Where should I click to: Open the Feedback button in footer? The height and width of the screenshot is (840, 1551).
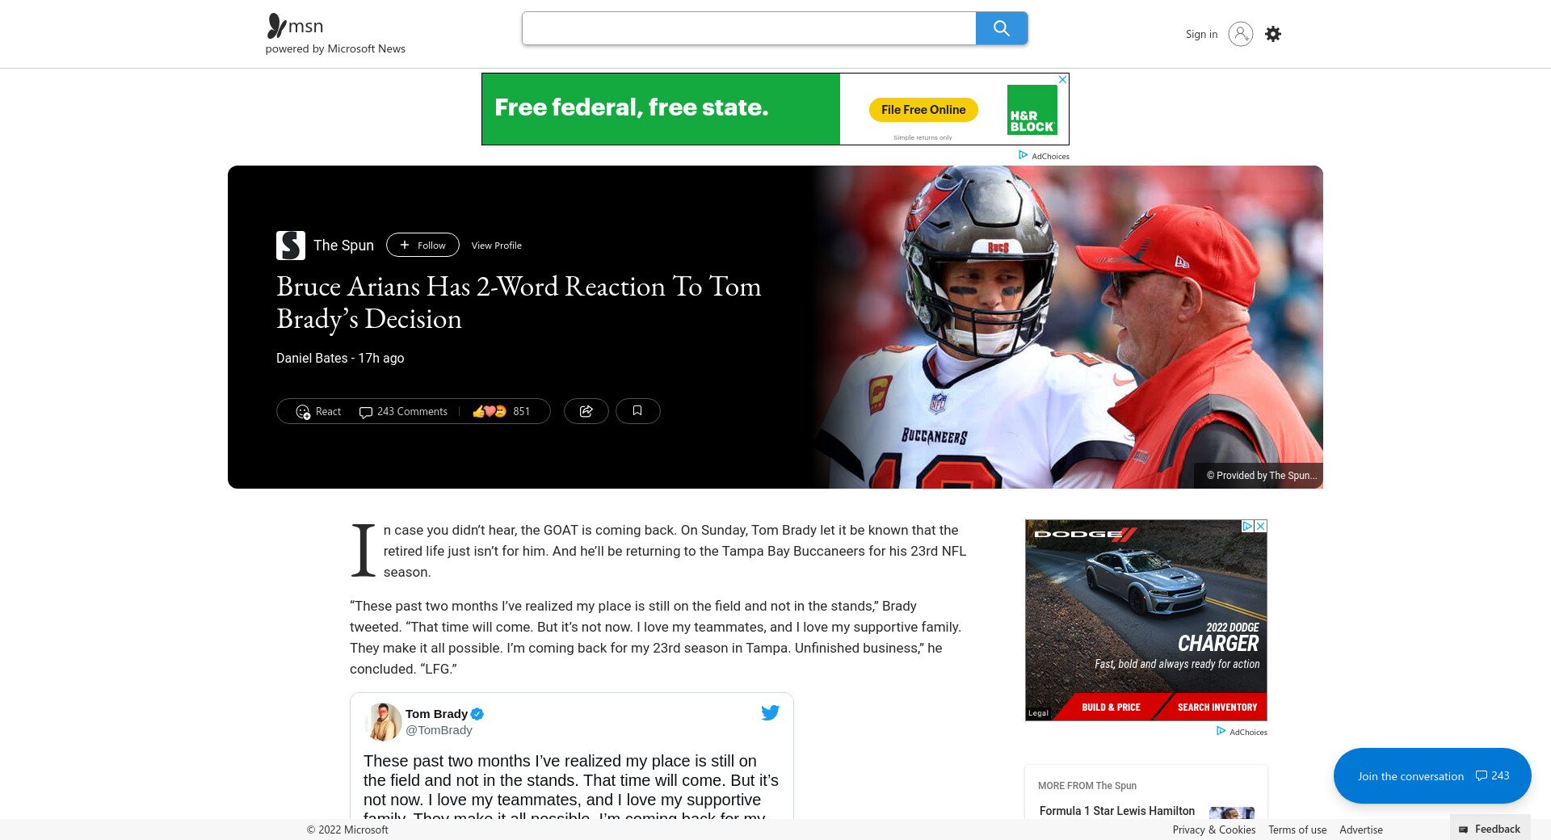click(x=1490, y=829)
